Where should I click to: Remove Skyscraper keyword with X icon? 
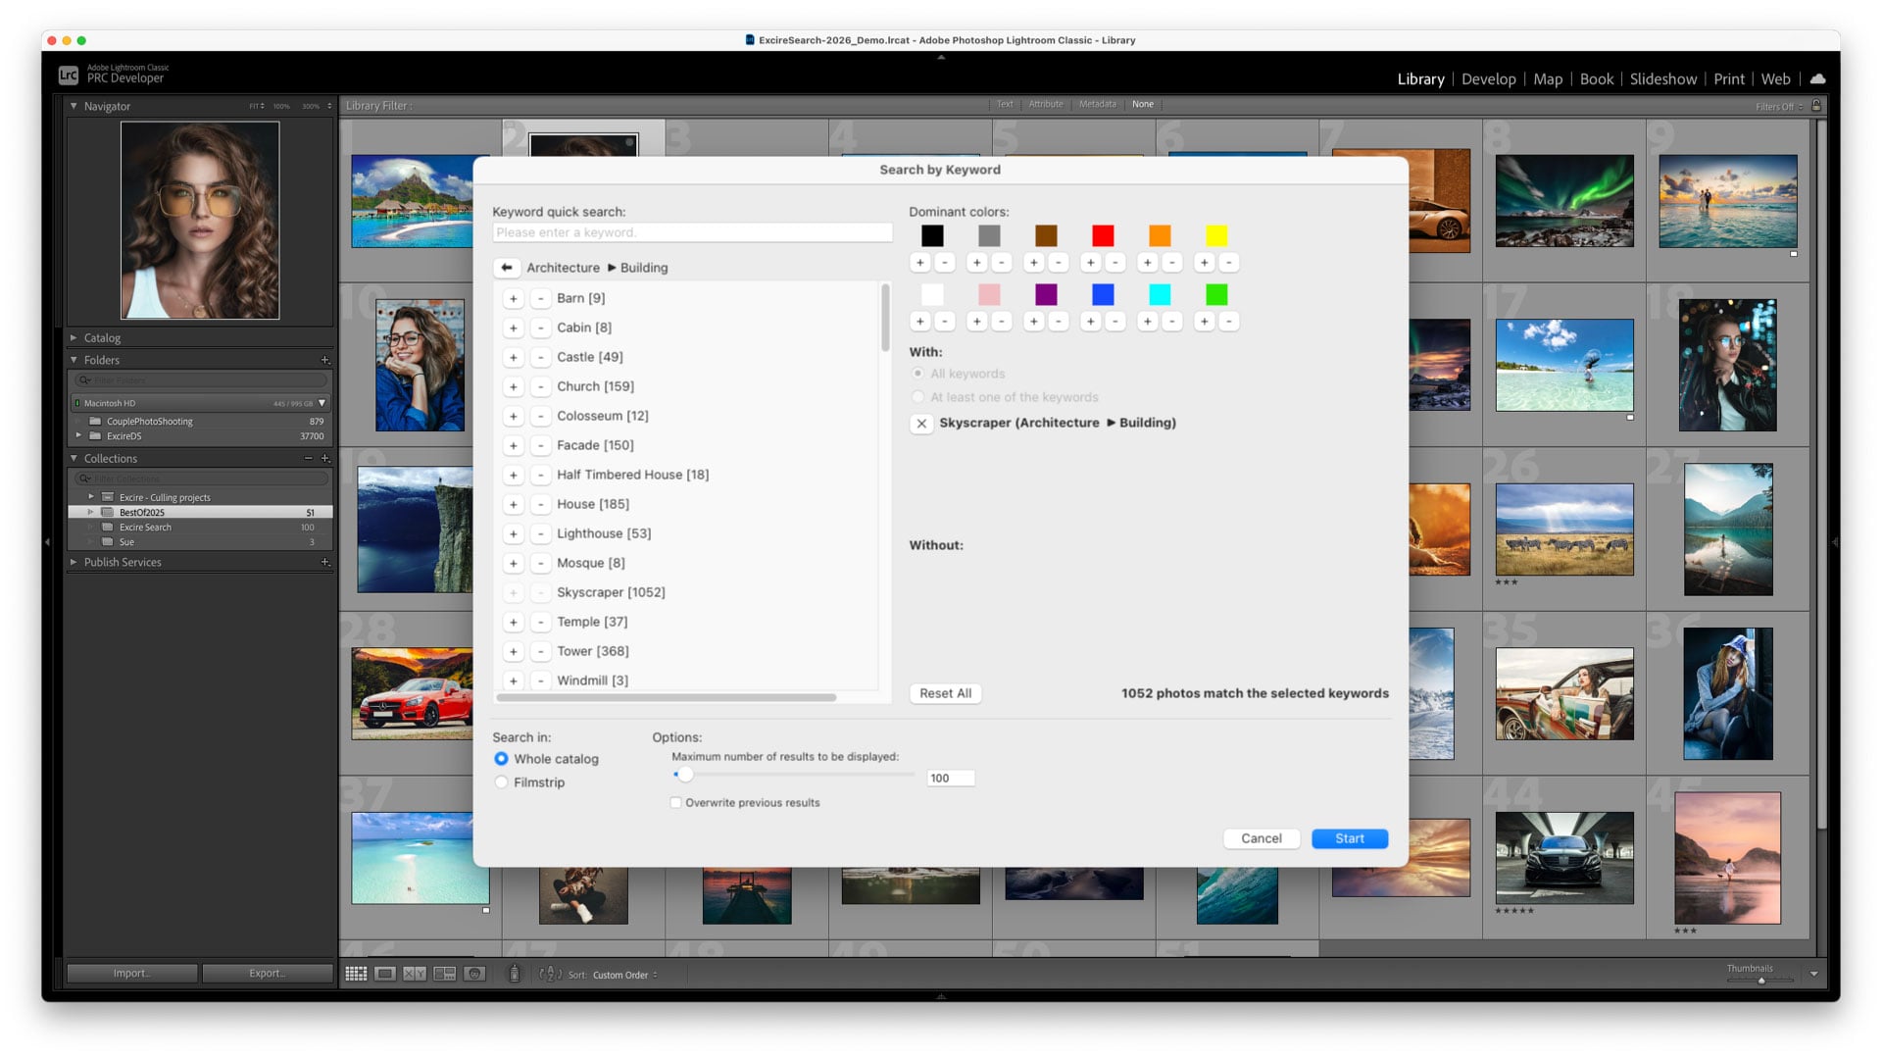[921, 424]
